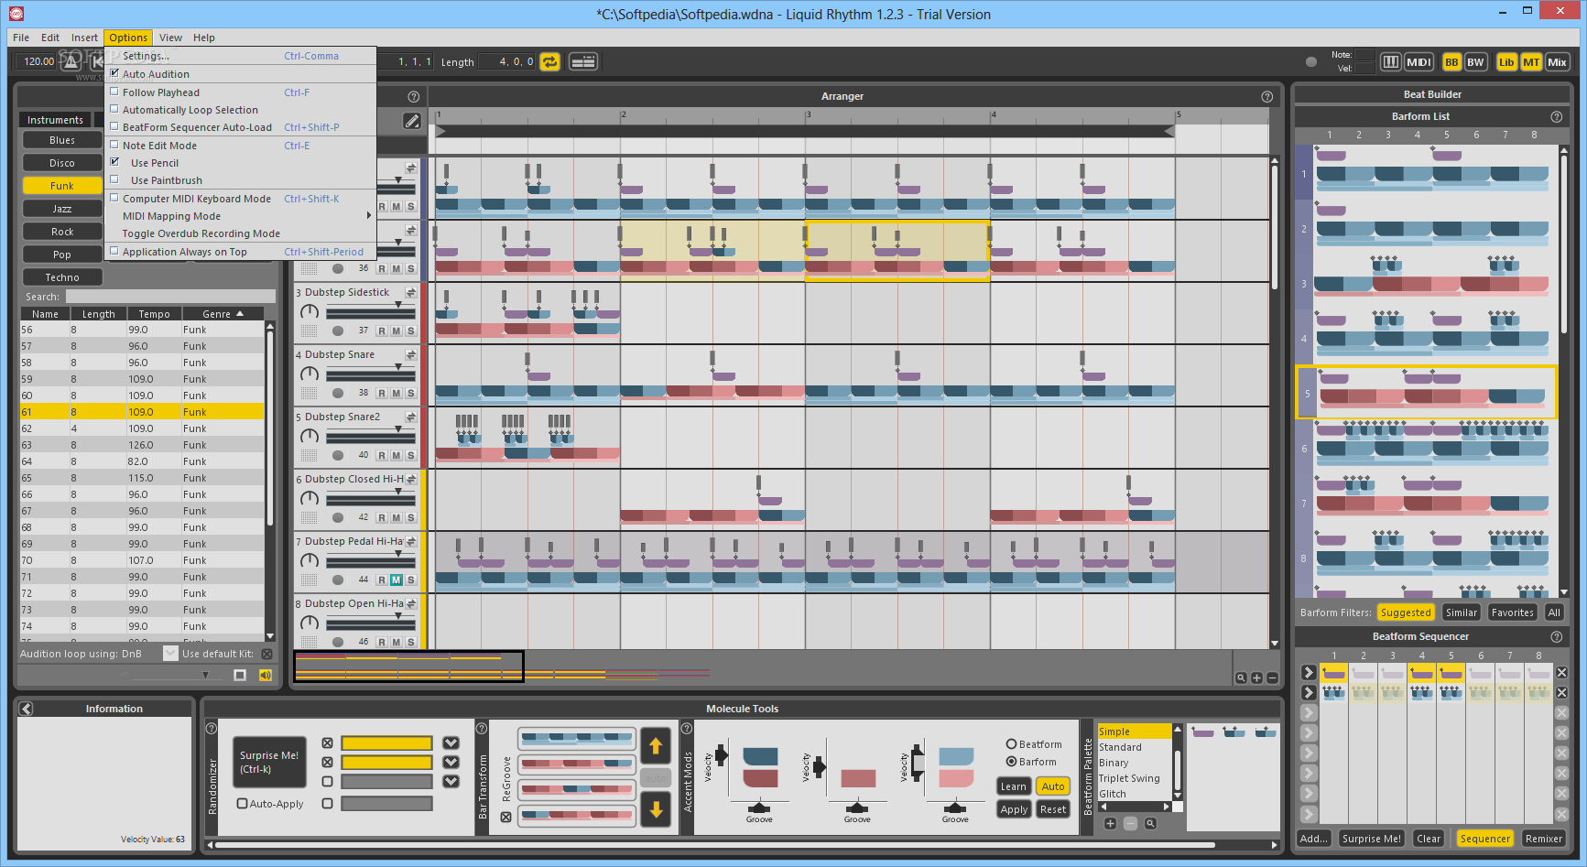Toggle the BW panel button
The width and height of the screenshot is (1587, 867).
[x=1475, y=62]
